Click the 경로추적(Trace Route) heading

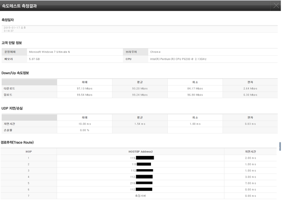pyautogui.click(x=17, y=142)
